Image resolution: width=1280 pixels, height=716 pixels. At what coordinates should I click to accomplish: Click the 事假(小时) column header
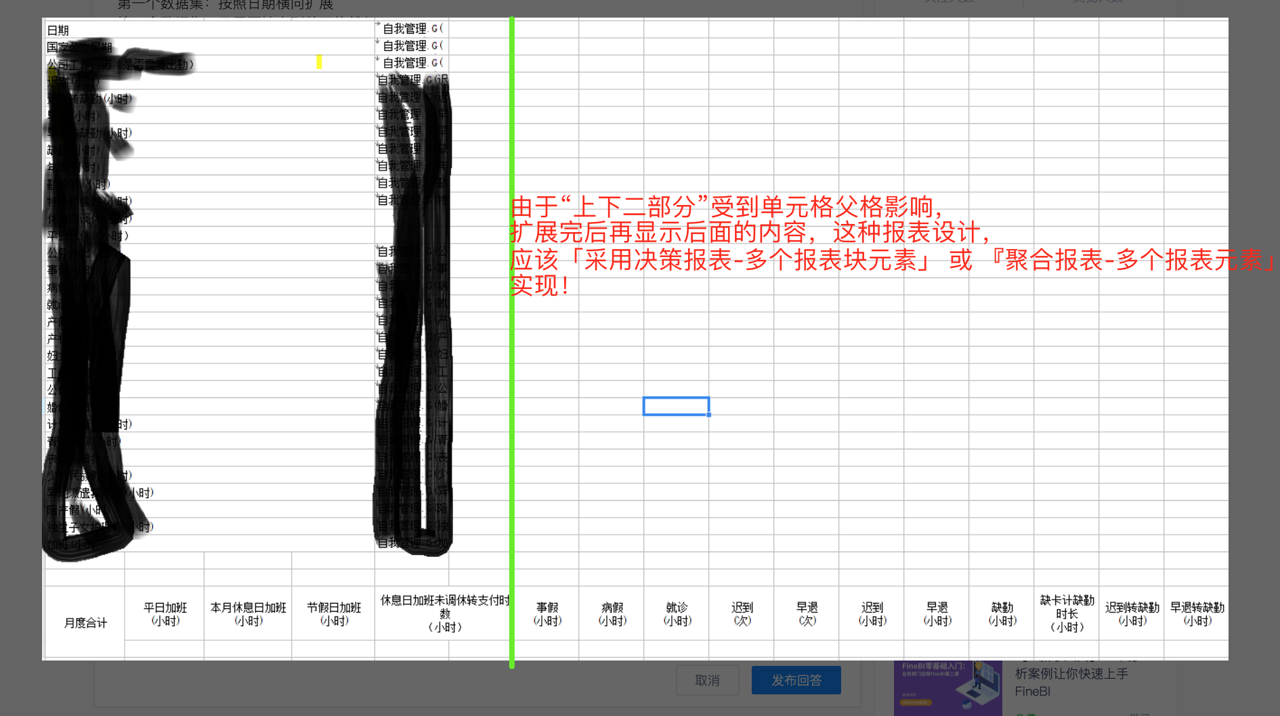(x=547, y=614)
